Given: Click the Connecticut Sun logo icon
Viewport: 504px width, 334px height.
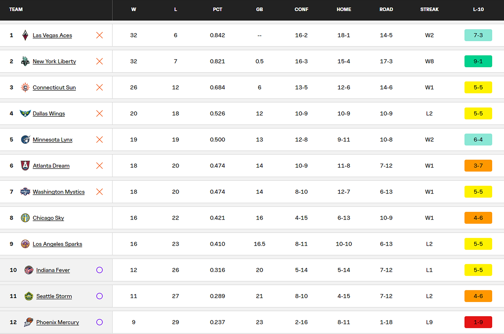Looking at the screenshot, I should point(25,87).
